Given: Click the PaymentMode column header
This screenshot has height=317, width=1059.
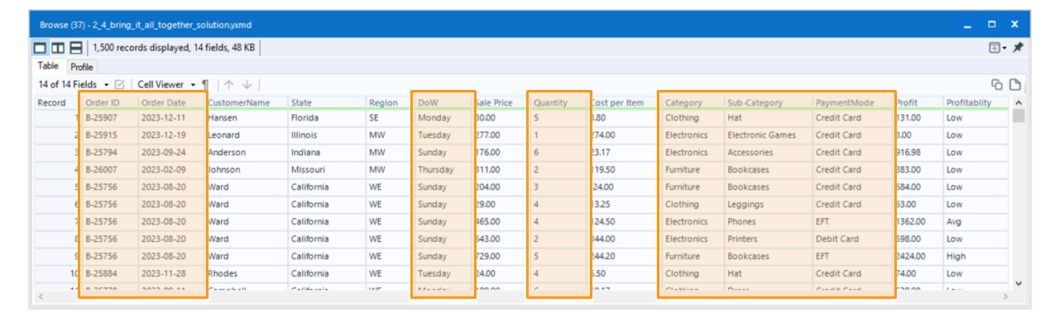Looking at the screenshot, I should coord(853,102).
